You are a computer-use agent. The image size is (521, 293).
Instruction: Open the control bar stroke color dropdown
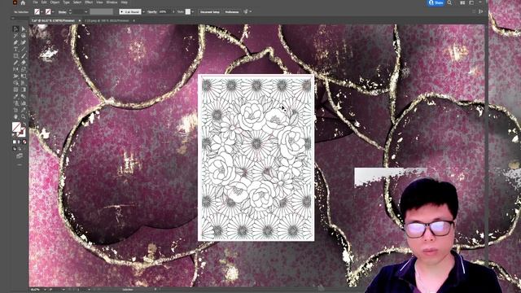click(x=53, y=12)
